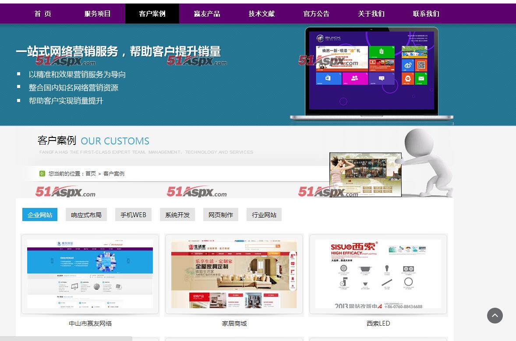Click the text 整合国内知名网络营销资源
Screen dimensions: 516x341
pos(74,88)
